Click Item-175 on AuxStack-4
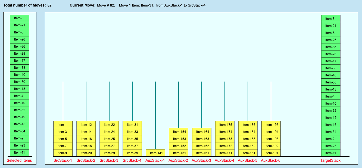 click(225, 125)
